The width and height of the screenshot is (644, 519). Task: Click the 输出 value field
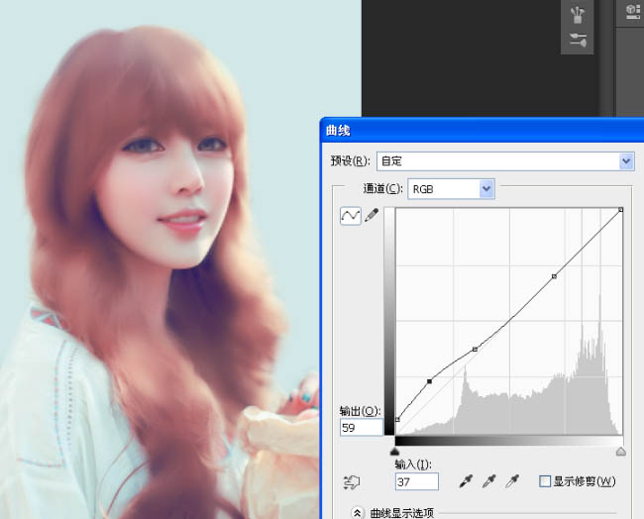click(361, 428)
